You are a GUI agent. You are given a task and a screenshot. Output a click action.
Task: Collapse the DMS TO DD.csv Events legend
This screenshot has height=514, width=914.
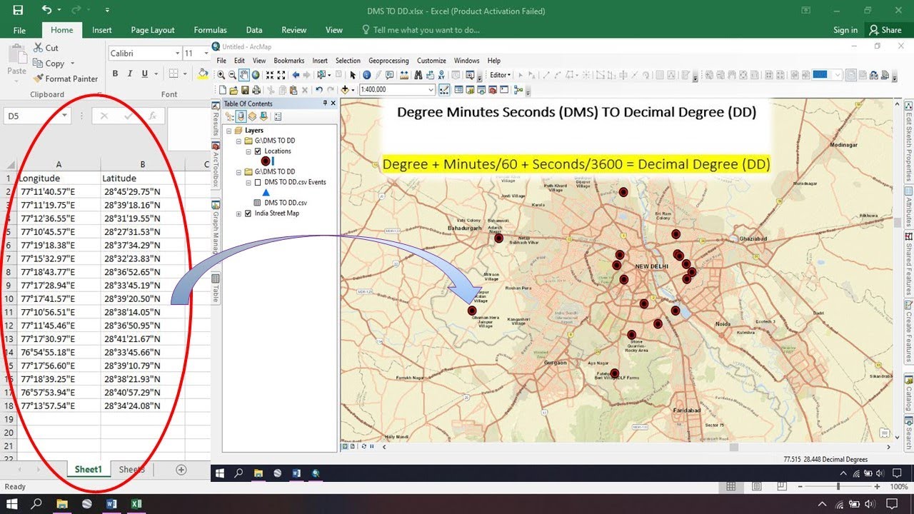tap(248, 182)
